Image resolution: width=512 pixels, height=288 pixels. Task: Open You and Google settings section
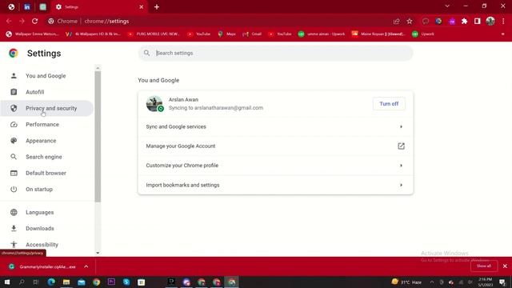coord(46,76)
